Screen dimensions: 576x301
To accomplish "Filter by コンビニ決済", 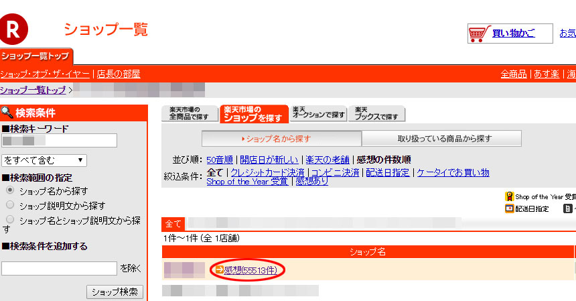I will (335, 172).
